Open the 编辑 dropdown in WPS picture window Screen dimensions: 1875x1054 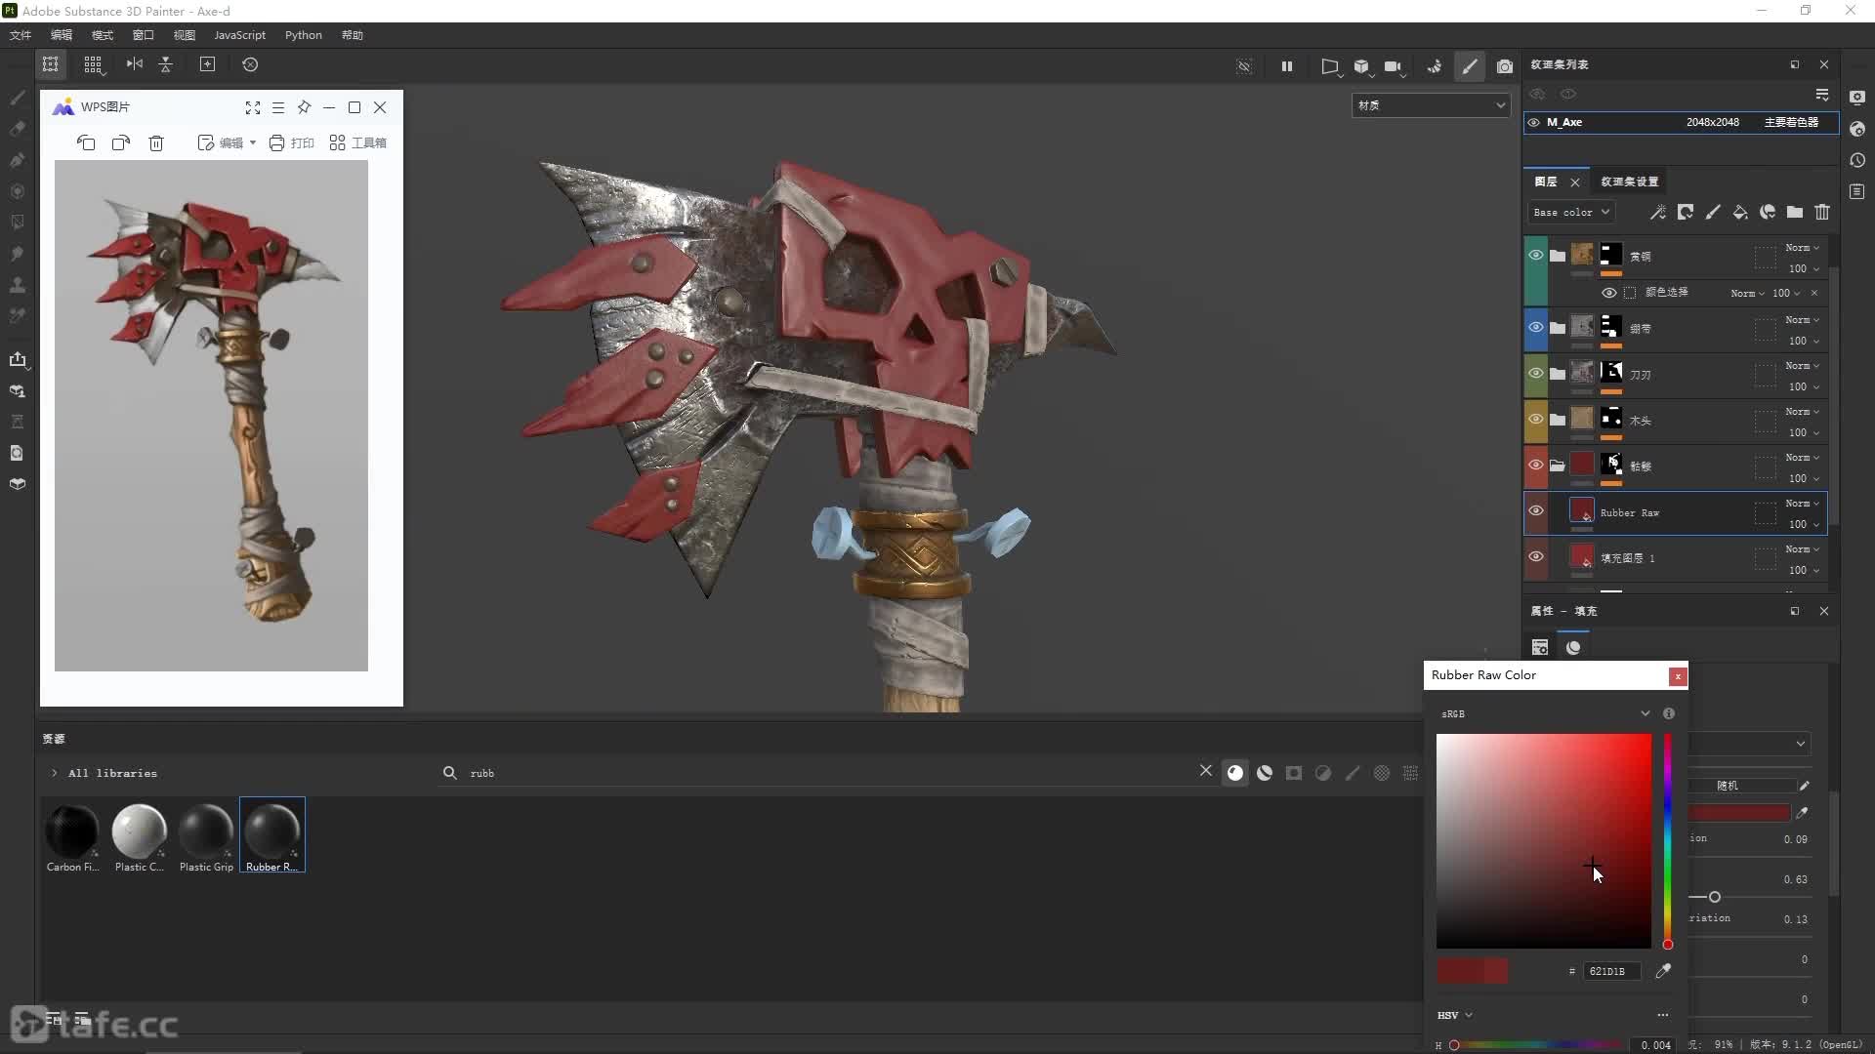coord(227,142)
